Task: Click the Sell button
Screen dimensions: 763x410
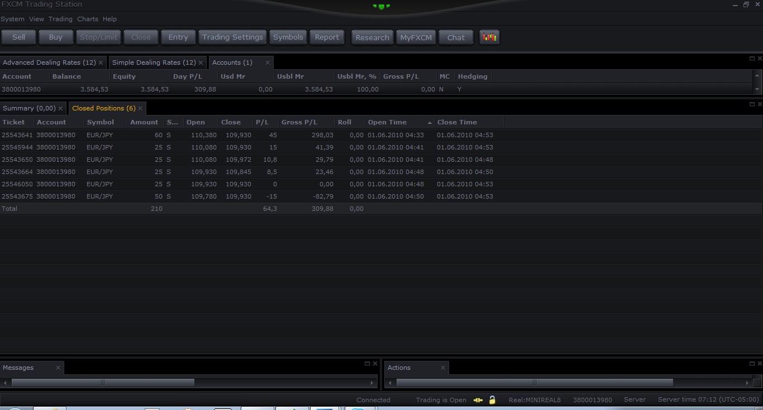Action: (x=19, y=37)
